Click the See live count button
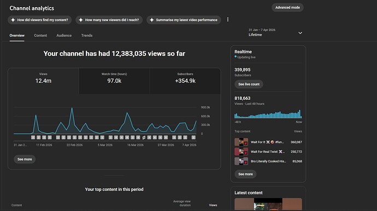This screenshot has width=377, height=211. [249, 85]
